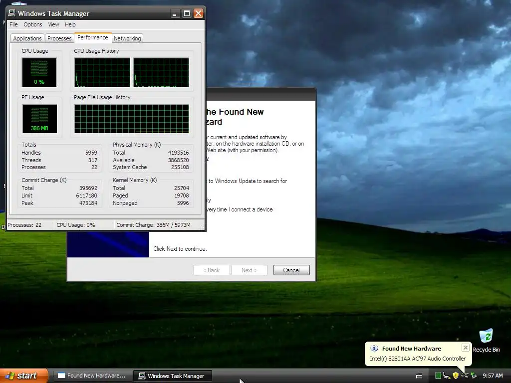Viewport: 511px width, 383px height.
Task: Open the Options menu in Task Manager
Action: click(32, 24)
